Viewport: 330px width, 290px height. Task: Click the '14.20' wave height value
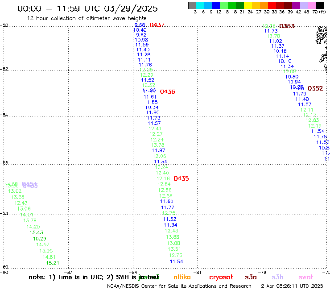[33, 227]
